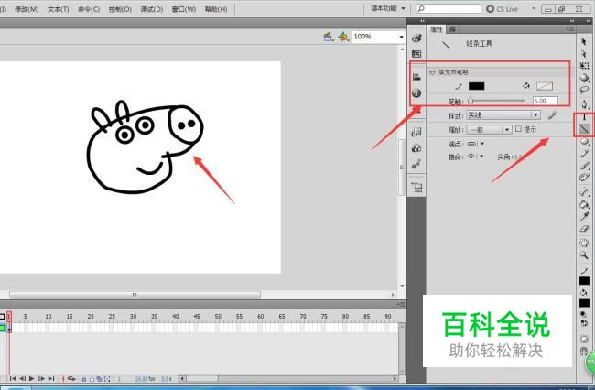Screen dimensions: 595x390
Task: Select the Paint Bucket tool
Action: tap(584, 204)
